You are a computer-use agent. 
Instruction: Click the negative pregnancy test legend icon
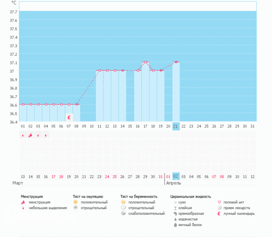point(123,207)
